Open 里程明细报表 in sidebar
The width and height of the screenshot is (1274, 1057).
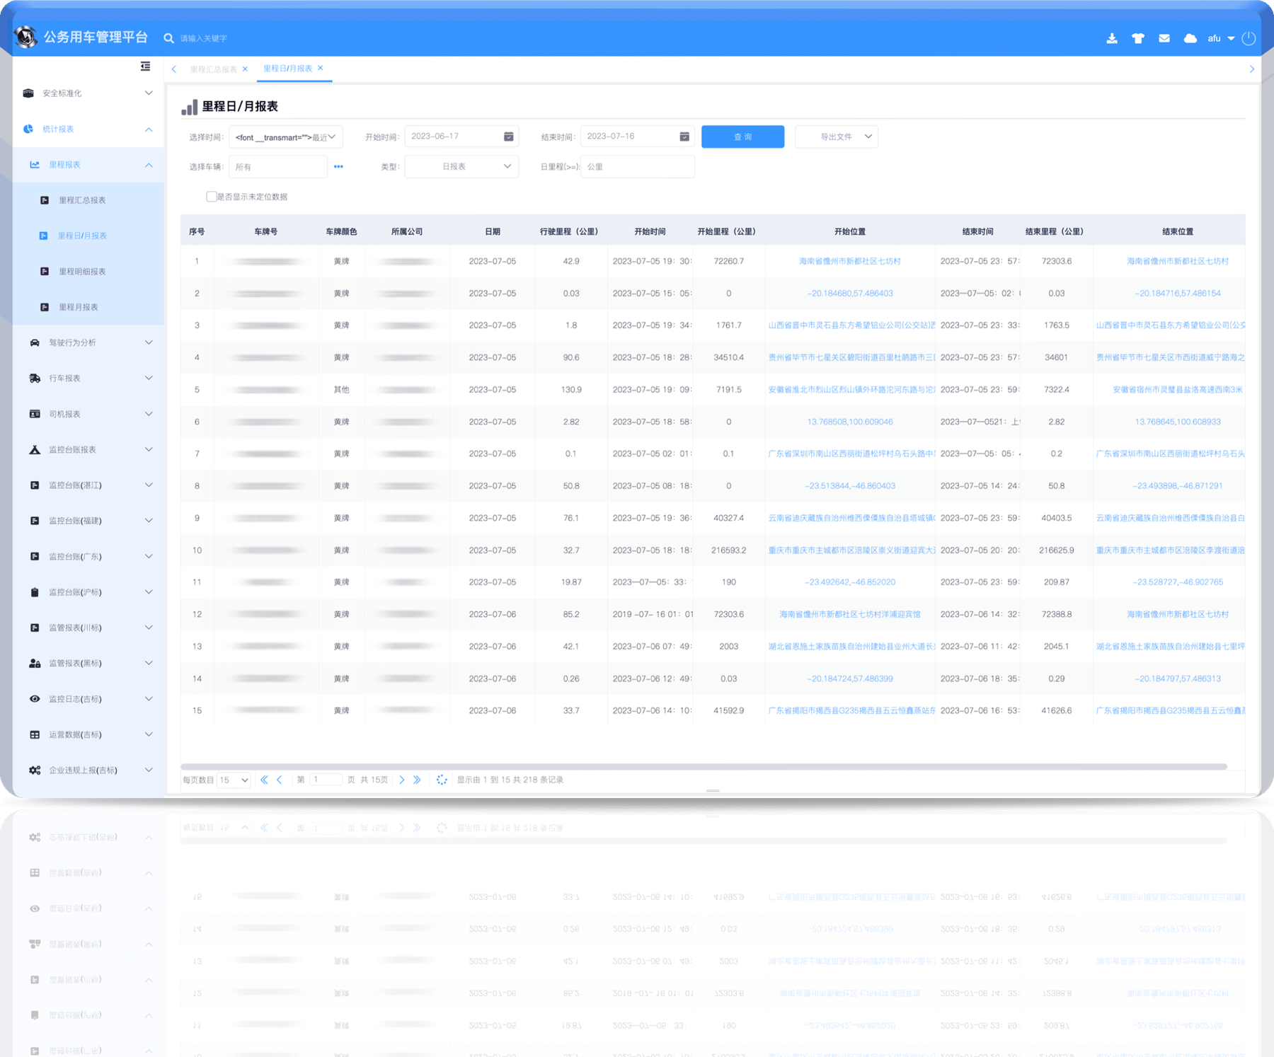[88, 272]
